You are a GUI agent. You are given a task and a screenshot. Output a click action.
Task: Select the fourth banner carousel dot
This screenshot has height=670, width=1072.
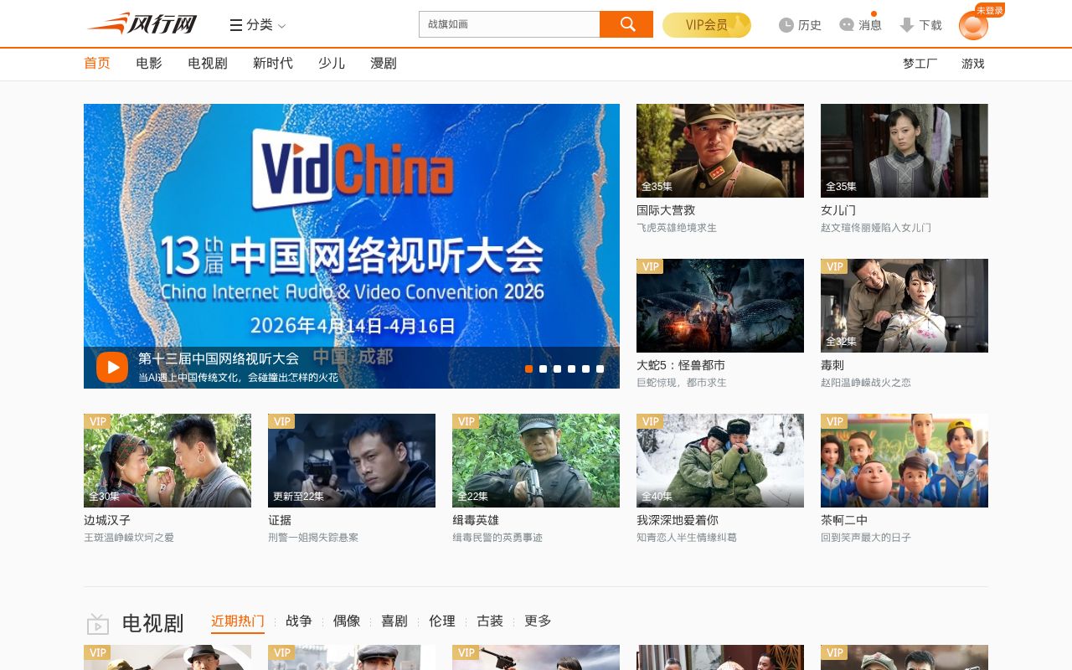(572, 368)
